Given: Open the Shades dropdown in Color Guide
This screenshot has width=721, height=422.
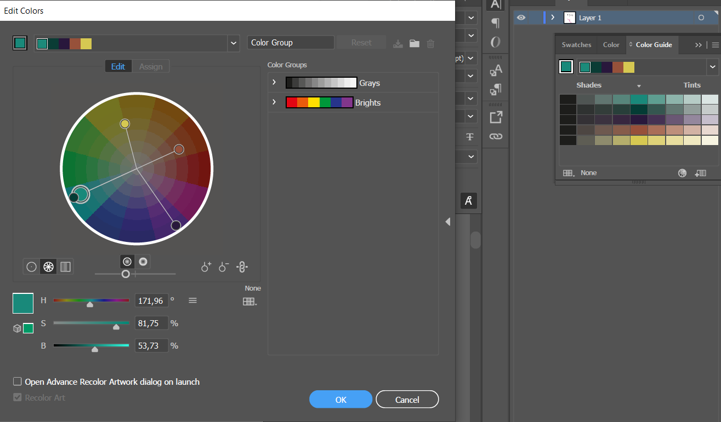Looking at the screenshot, I should point(638,85).
